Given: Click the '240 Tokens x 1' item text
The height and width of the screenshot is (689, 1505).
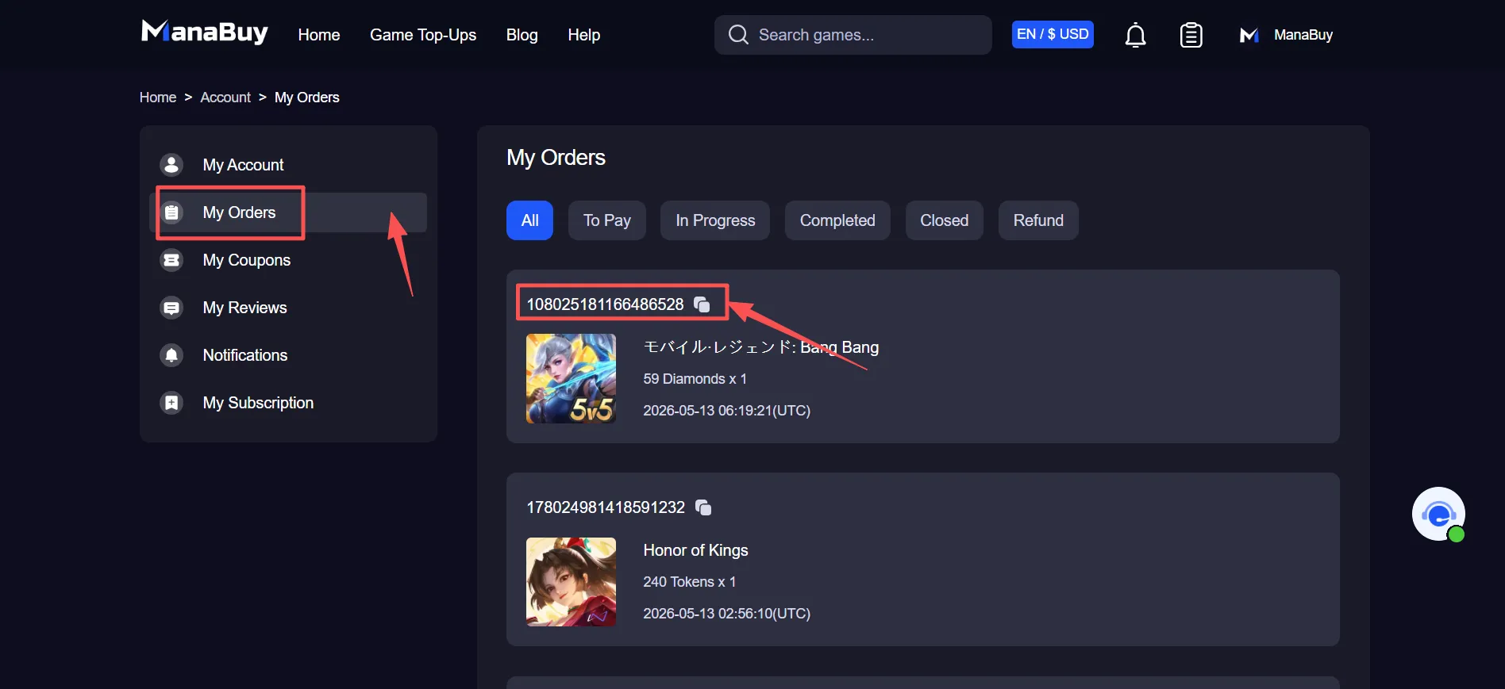Looking at the screenshot, I should 690,582.
